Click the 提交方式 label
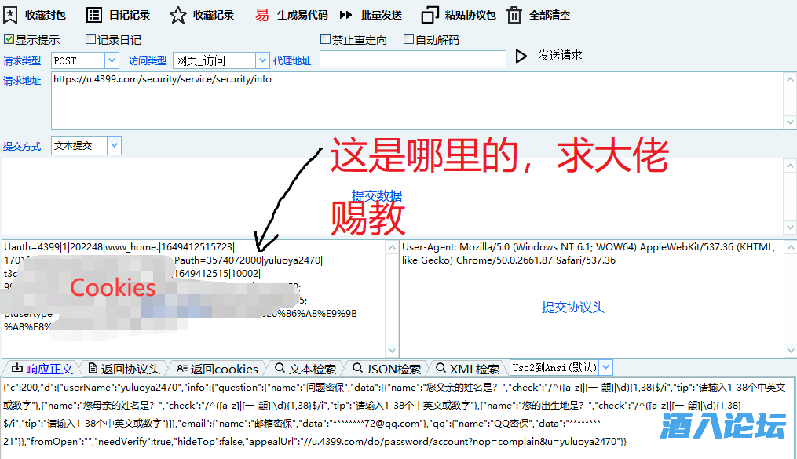 pyautogui.click(x=22, y=146)
